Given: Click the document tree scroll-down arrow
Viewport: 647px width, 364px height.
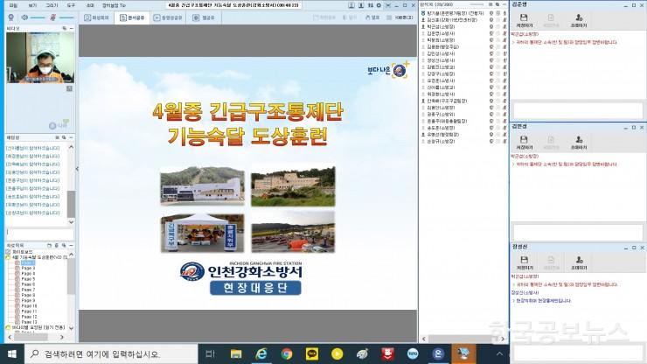Looking at the screenshot, I should pos(71,328).
